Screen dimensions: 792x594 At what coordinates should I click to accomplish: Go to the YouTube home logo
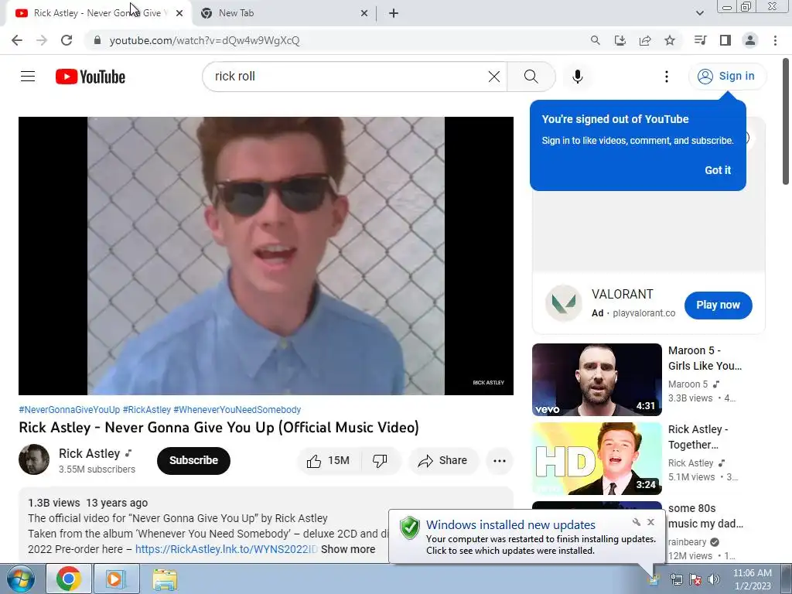tap(90, 77)
